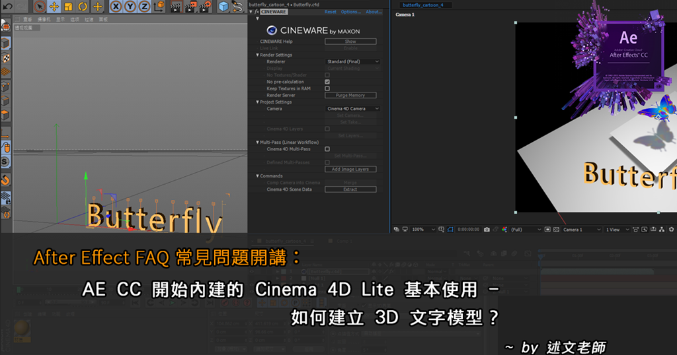This screenshot has width=677, height=355.
Task: Open the 过滤 viewport menu
Action: click(89, 19)
